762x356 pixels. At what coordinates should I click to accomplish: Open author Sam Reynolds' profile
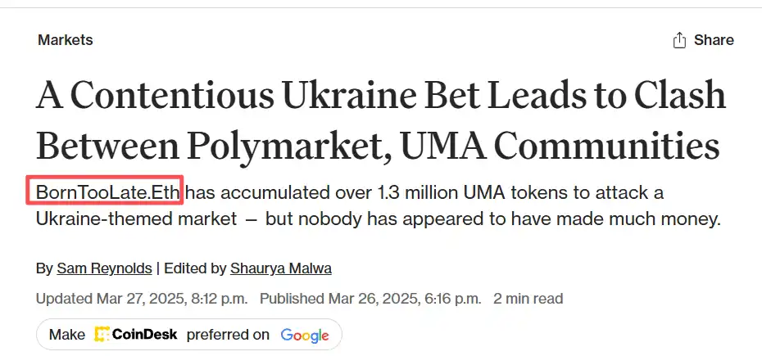pos(107,268)
